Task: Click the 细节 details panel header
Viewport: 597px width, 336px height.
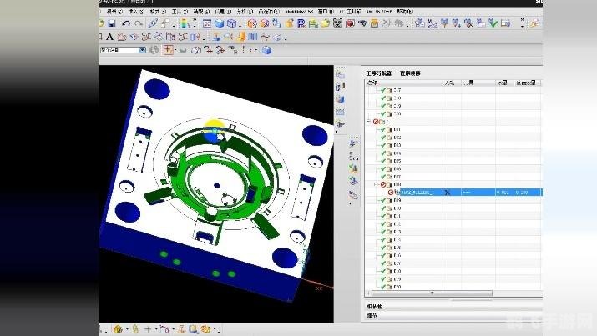Action: click(x=372, y=315)
